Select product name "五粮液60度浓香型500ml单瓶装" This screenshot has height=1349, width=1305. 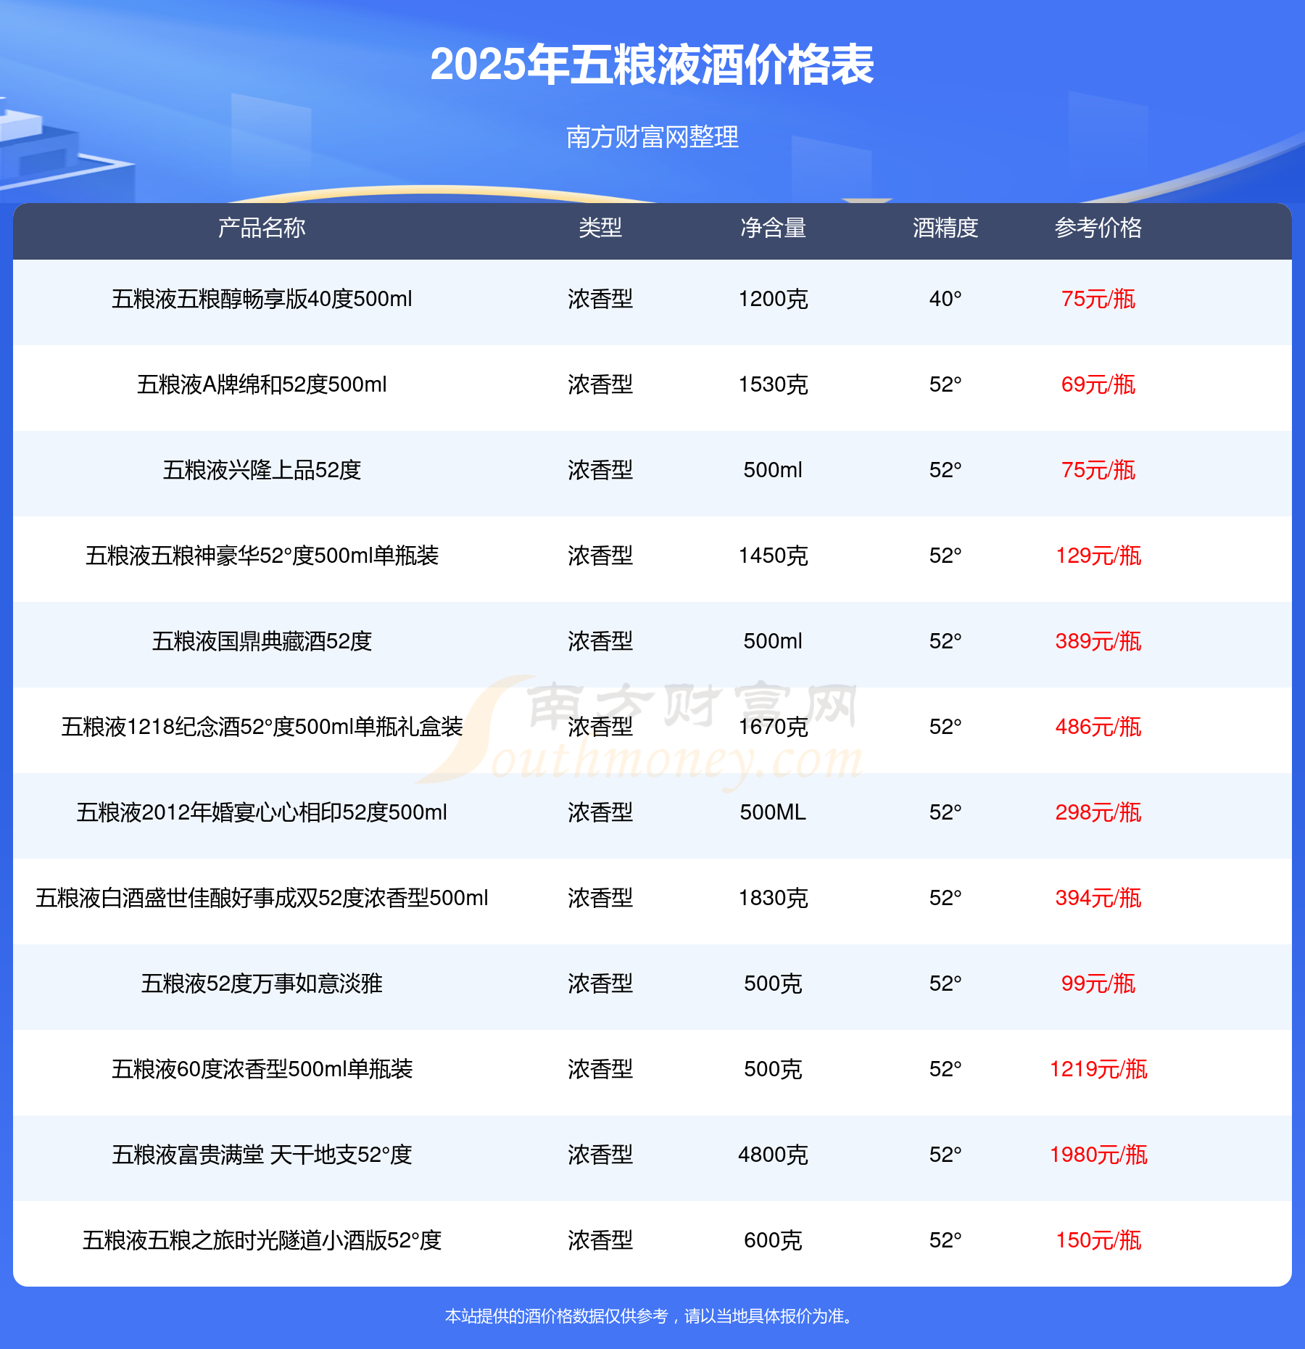click(x=262, y=1069)
